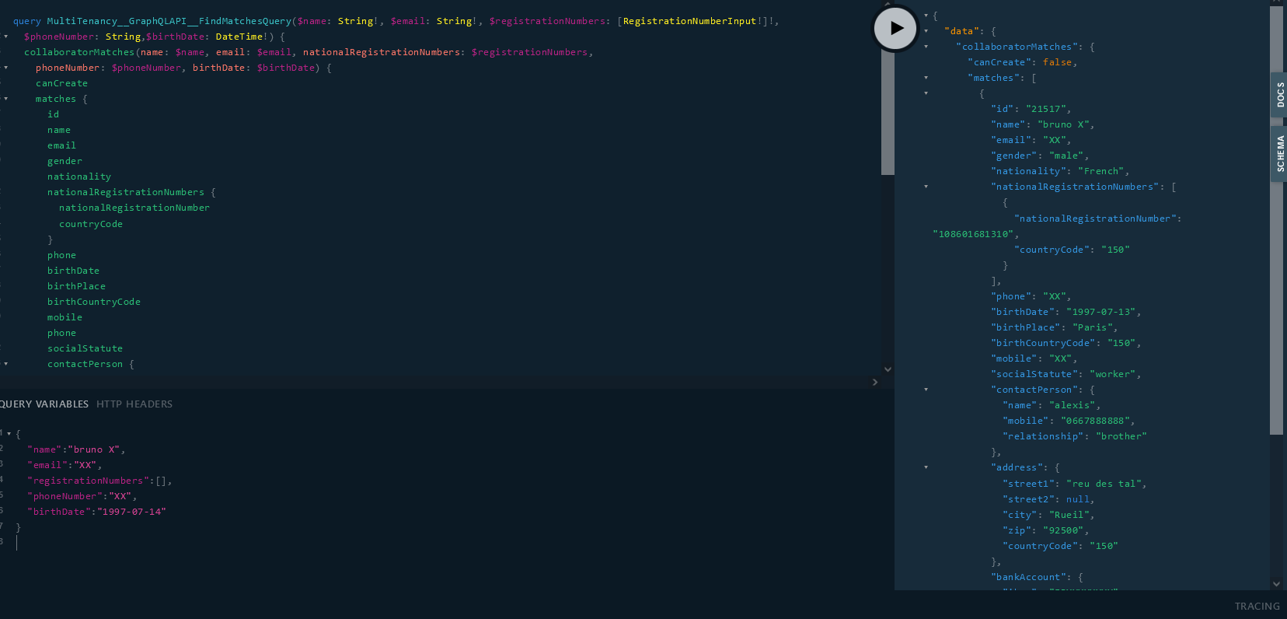
Task: Fold the "matches" array in the response
Action: click(926, 78)
